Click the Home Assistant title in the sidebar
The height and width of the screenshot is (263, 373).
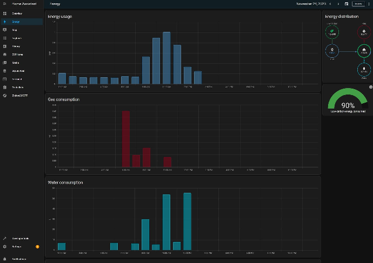click(x=24, y=4)
